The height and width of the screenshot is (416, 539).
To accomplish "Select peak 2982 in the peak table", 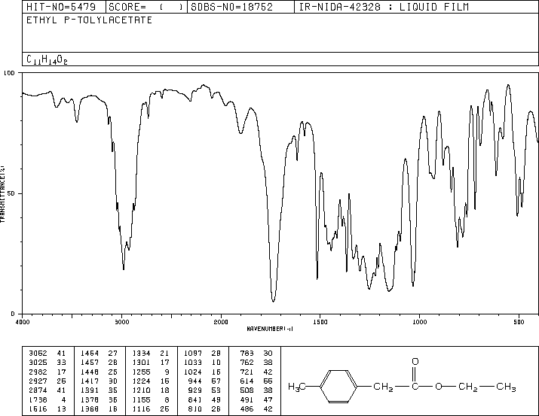I will click(x=38, y=372).
